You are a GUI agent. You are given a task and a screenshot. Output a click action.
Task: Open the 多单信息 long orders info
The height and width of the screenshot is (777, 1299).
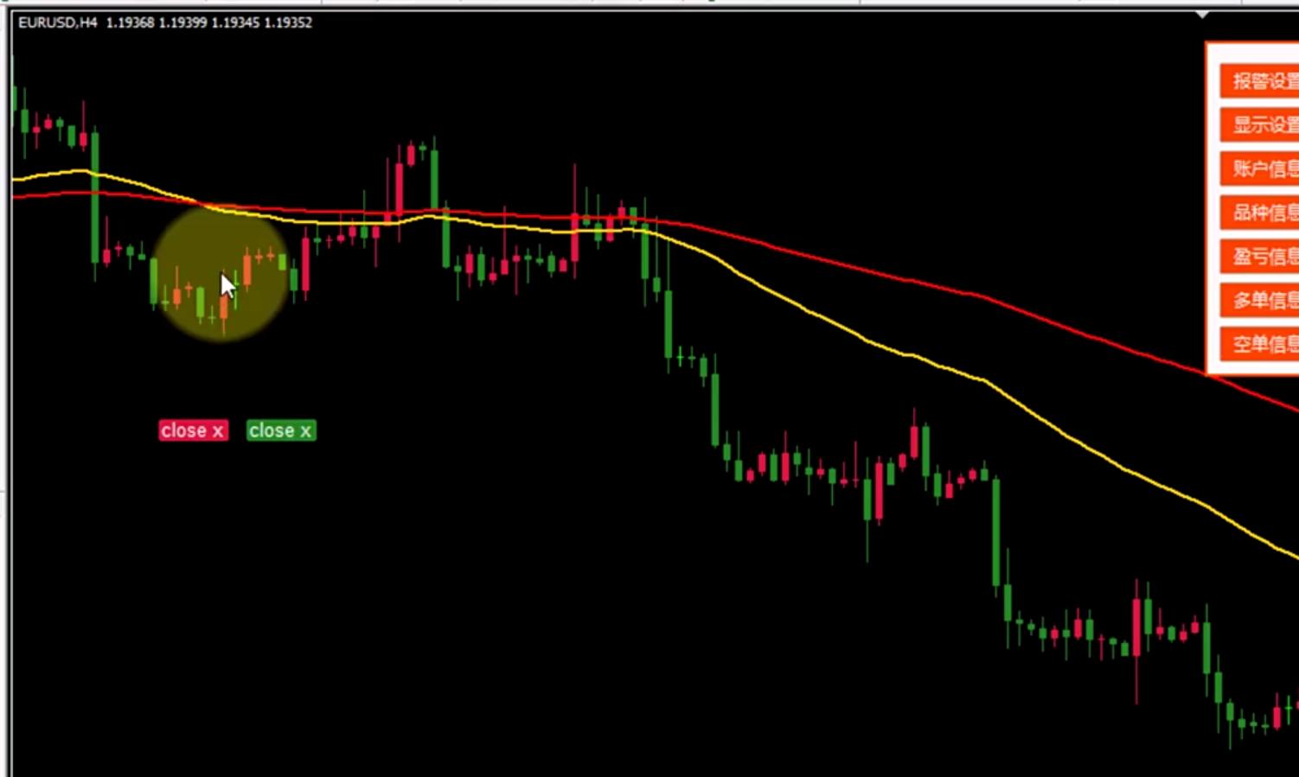pyautogui.click(x=1260, y=300)
